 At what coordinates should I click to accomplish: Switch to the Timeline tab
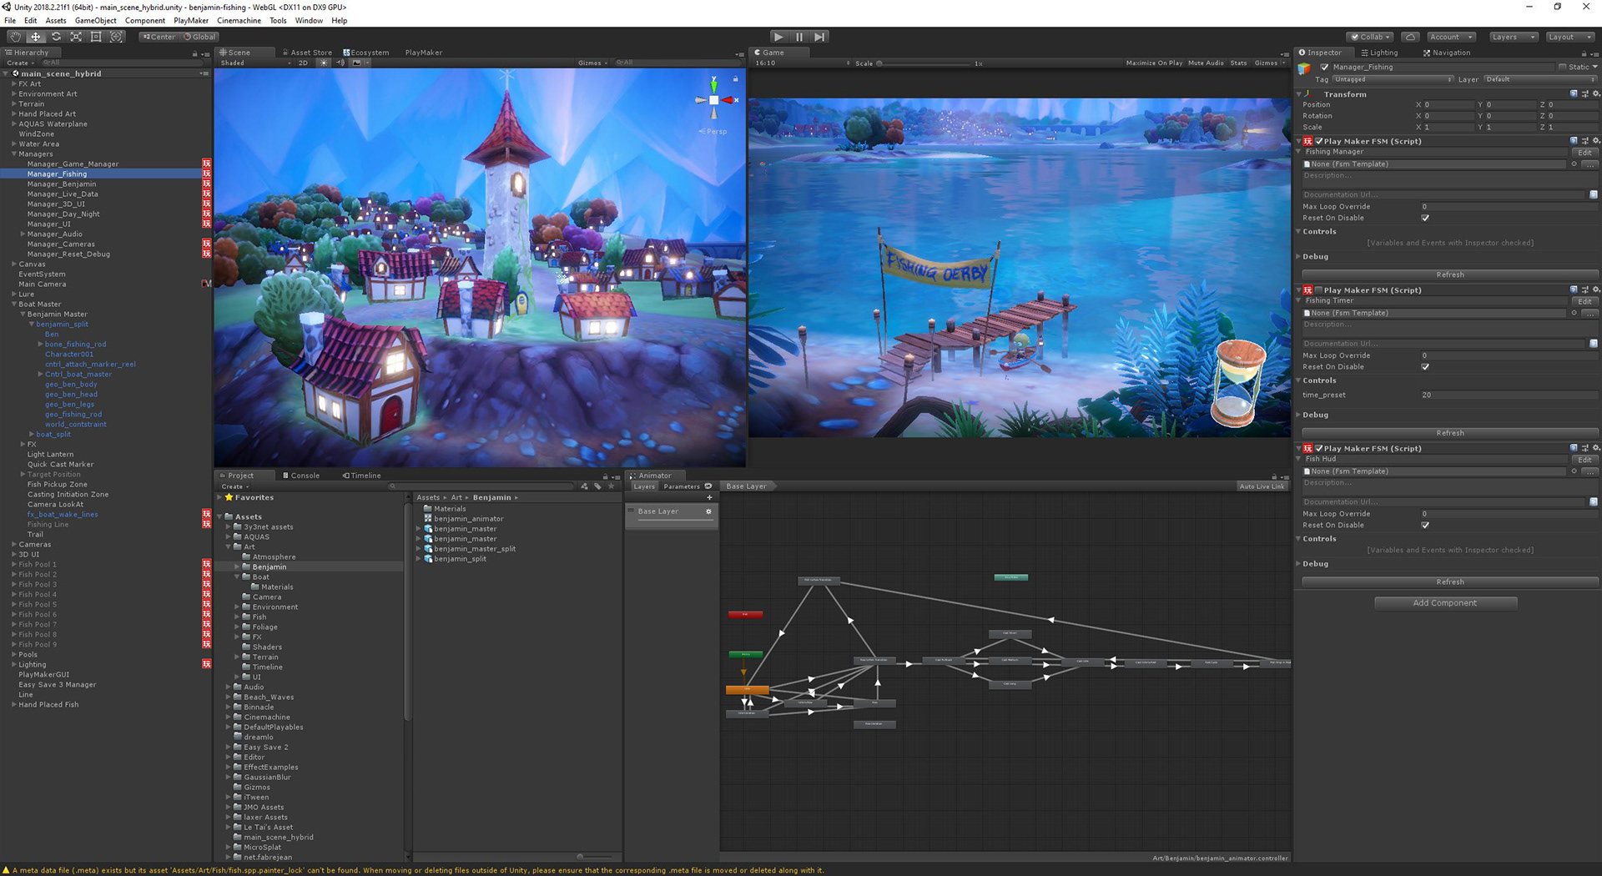click(x=361, y=476)
